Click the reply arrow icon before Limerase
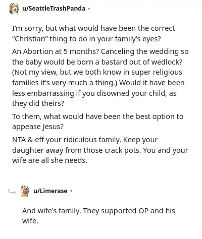 pyautogui.click(x=12, y=191)
